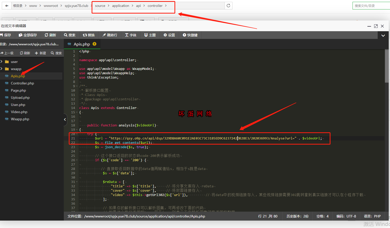Image resolution: width=390 pixels, height=228 pixels.
Task: Click the back arrow in file manager path bar
Action: [x=7, y=6]
